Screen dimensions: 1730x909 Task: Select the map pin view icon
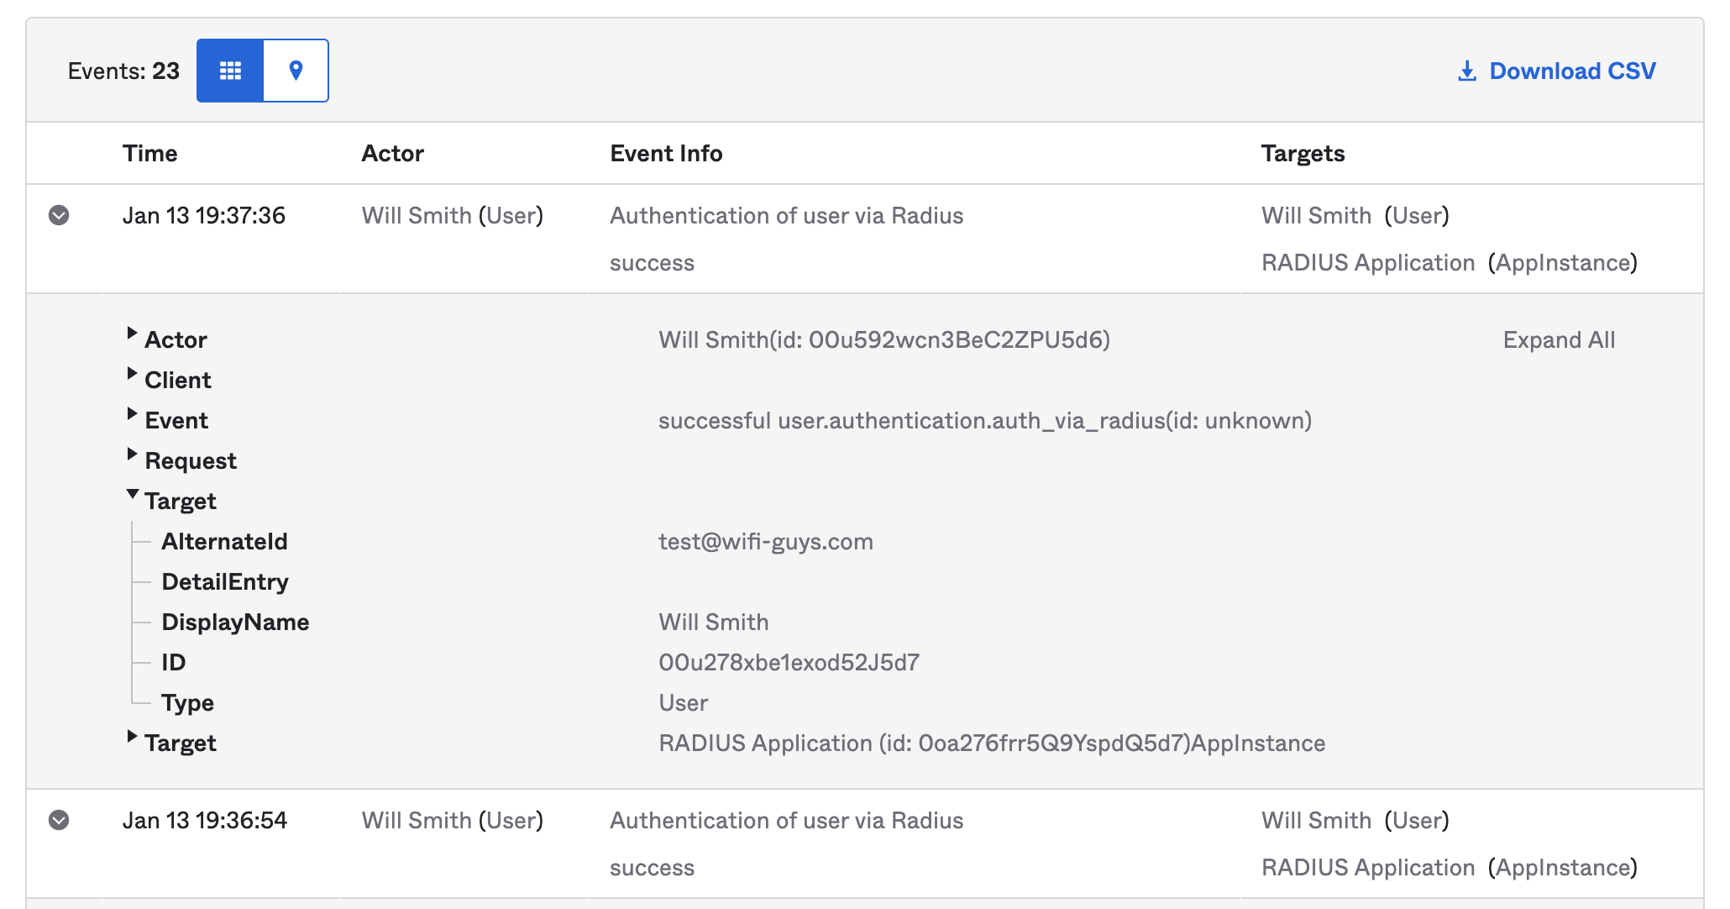(295, 71)
